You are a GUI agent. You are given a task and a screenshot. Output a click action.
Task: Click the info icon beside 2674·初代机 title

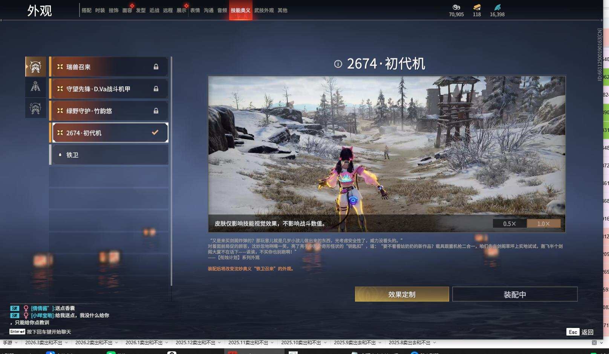(x=338, y=64)
